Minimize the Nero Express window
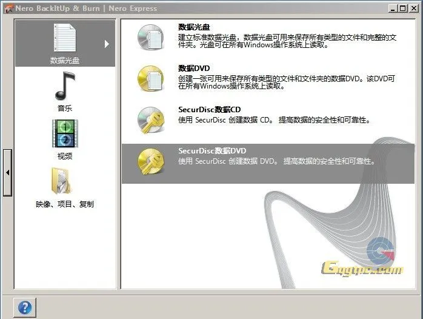Screen dimensions: 423x319 pyautogui.click(x=393, y=8)
